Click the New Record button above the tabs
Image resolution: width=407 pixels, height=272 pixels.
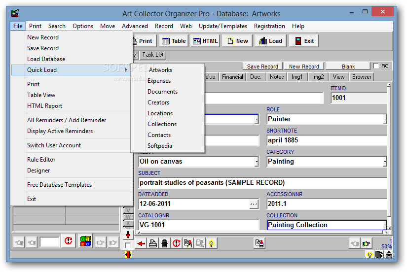click(304, 67)
